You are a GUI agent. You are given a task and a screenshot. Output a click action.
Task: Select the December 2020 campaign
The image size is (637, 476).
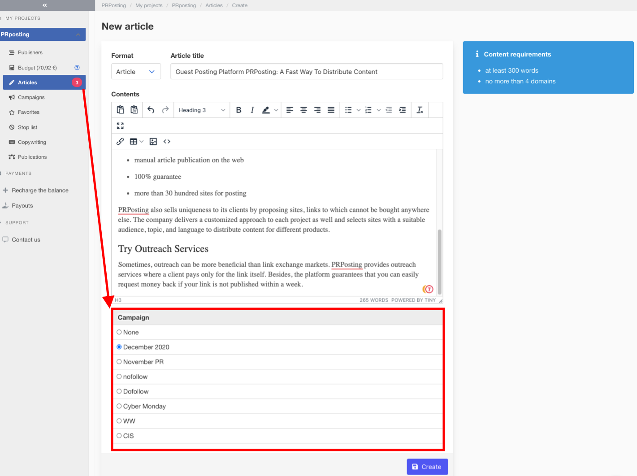(x=119, y=347)
